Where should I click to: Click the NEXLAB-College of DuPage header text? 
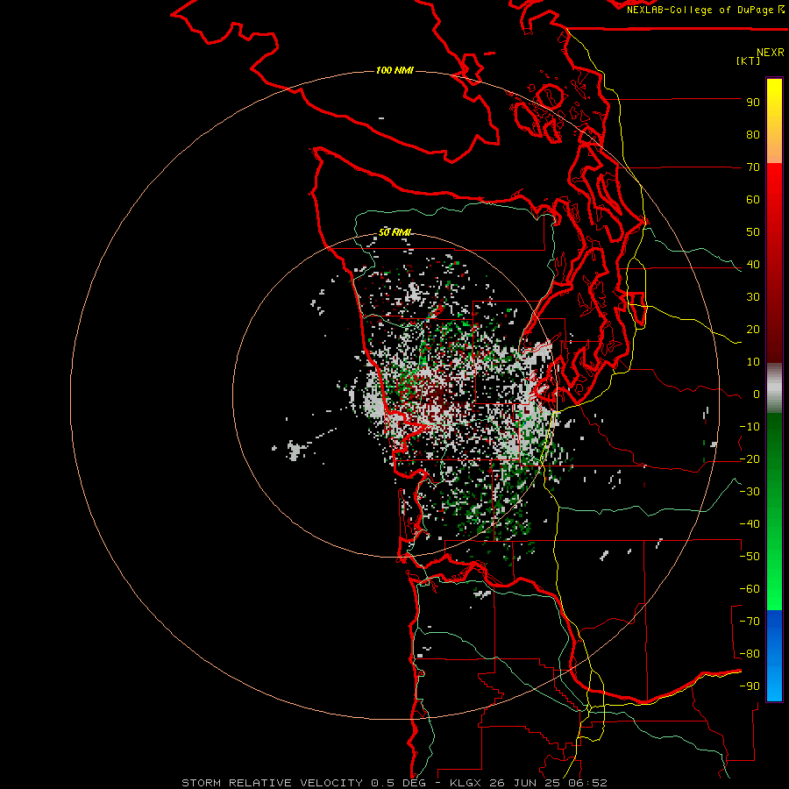(x=705, y=10)
